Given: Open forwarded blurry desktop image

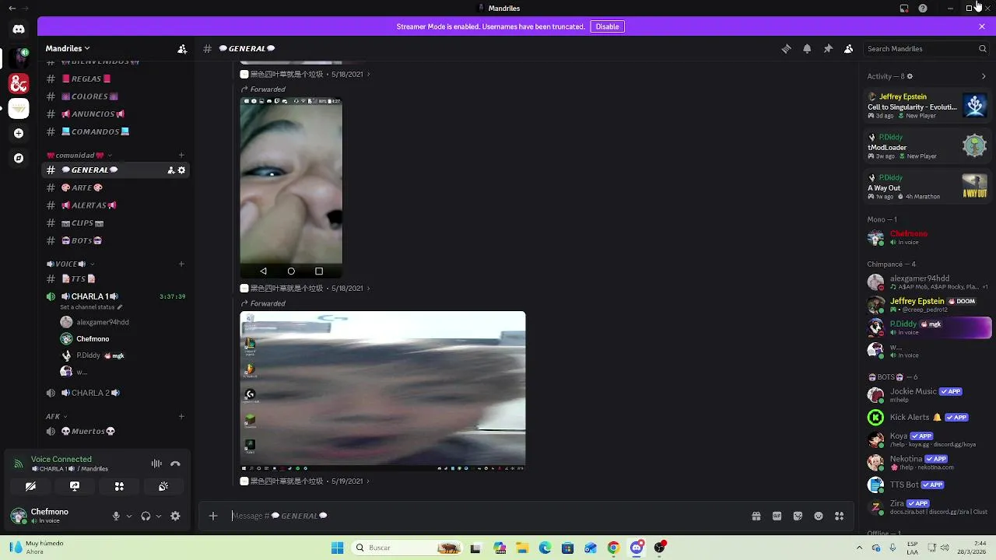Looking at the screenshot, I should click(383, 391).
